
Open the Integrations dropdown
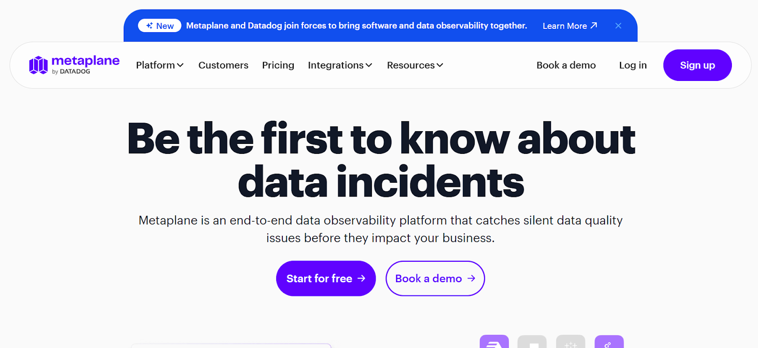(340, 65)
